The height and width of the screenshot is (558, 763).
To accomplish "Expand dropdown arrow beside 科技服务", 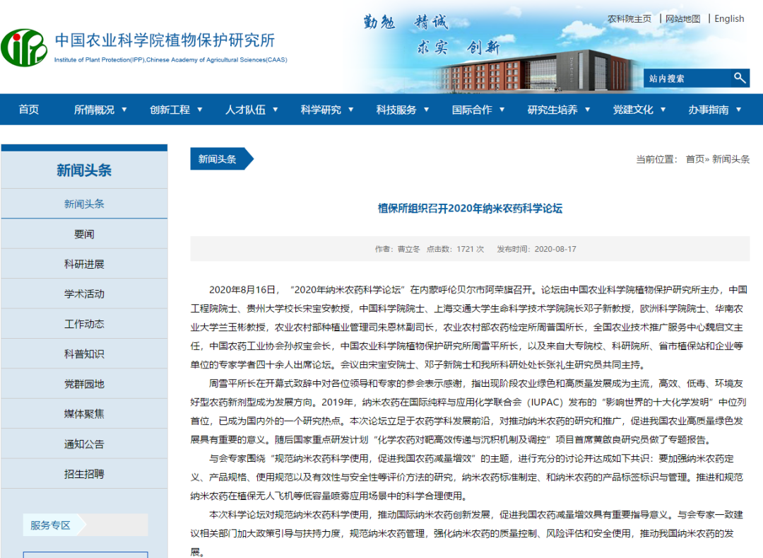I will (x=426, y=110).
